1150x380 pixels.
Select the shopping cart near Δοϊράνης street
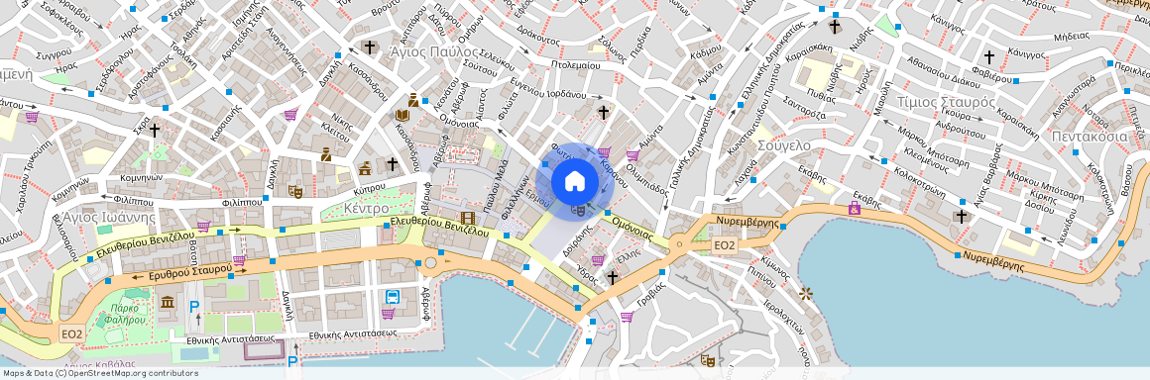598,260
